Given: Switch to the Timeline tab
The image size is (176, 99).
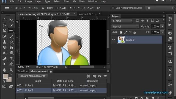Looking at the screenshot, I should (x=23, y=71).
